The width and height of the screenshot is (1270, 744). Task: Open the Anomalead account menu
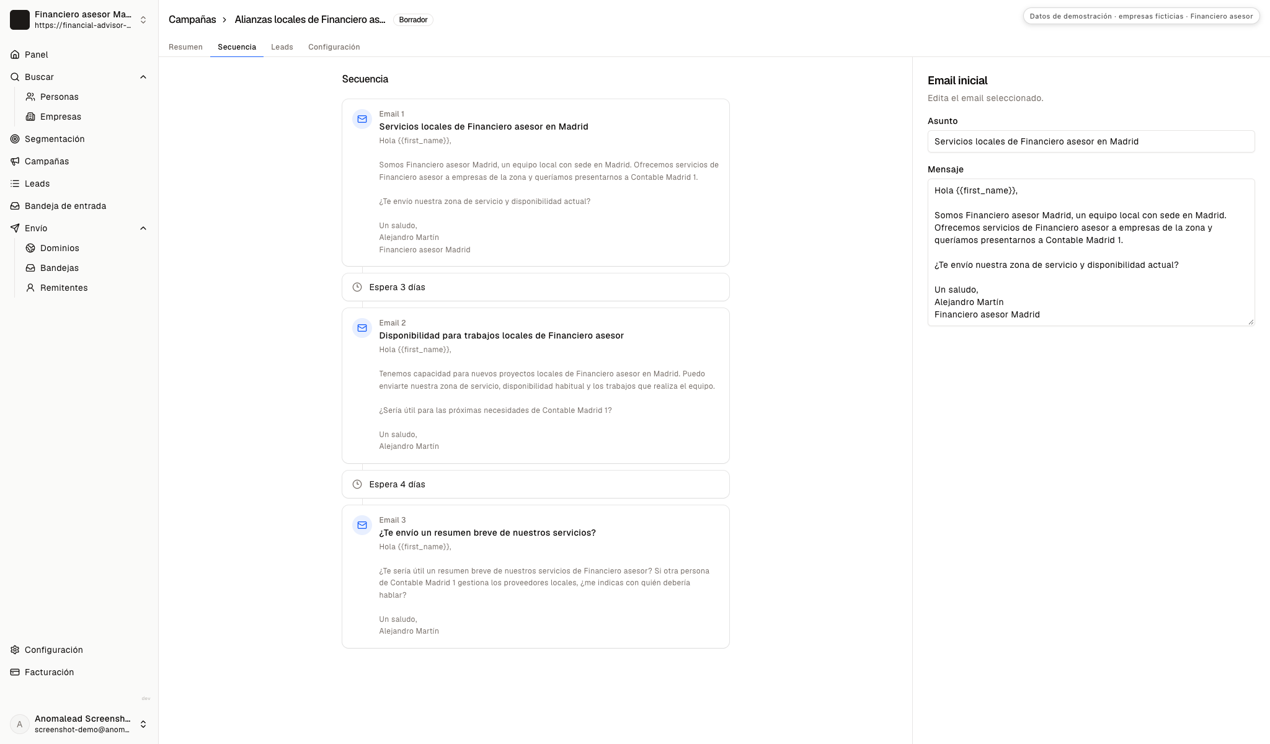tap(79, 724)
